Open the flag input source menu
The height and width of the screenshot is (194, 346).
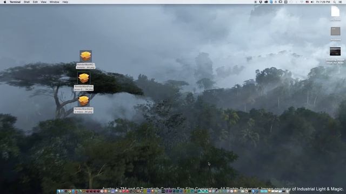coord(307,2)
